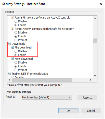Confirm settings with the OK button
This screenshot has width=105, height=119.
tap(68, 111)
